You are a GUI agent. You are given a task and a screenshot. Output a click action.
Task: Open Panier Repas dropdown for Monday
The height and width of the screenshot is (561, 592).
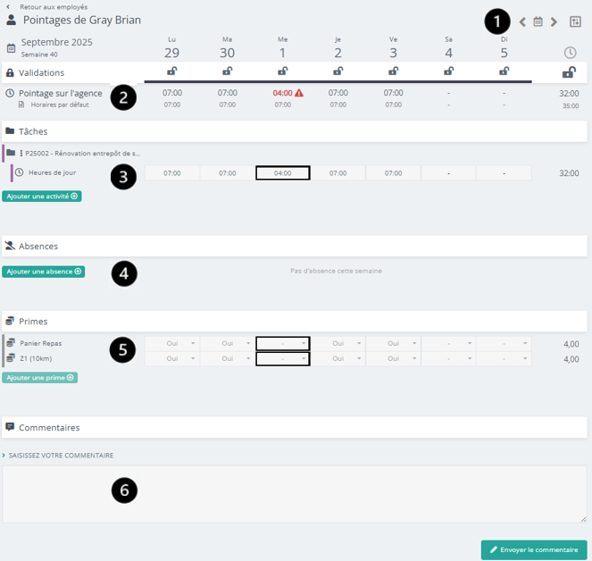[172, 343]
